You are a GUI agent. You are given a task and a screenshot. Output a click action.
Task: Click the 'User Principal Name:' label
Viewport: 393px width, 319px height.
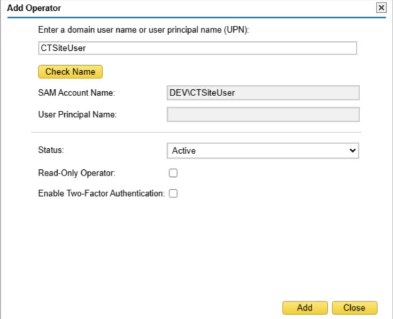[77, 114]
